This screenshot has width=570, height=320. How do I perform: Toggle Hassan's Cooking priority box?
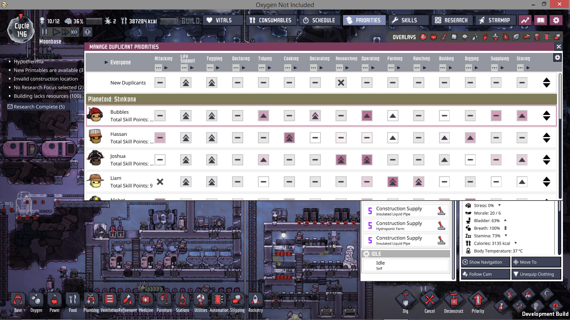tap(289, 137)
